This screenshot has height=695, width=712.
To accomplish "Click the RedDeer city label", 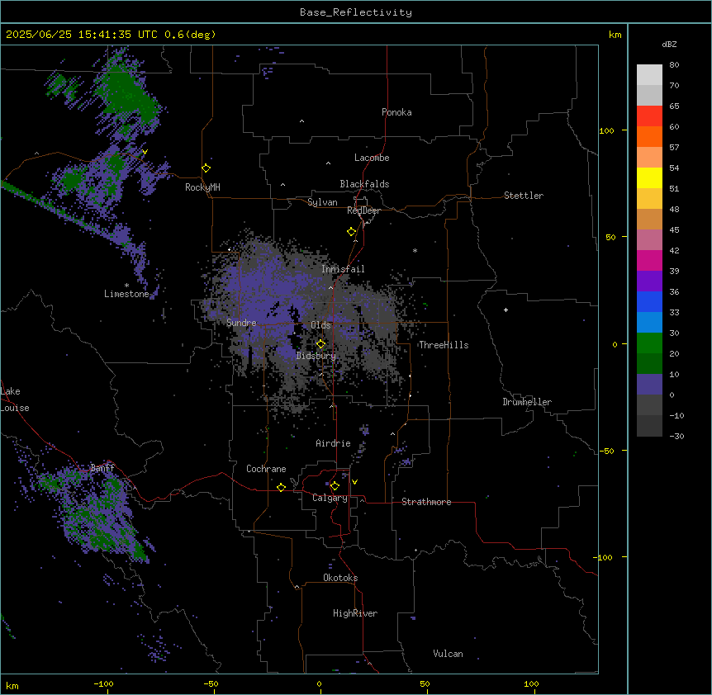I will [363, 210].
